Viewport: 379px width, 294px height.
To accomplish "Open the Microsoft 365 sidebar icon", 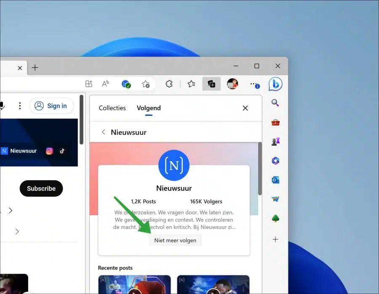I will pyautogui.click(x=275, y=161).
